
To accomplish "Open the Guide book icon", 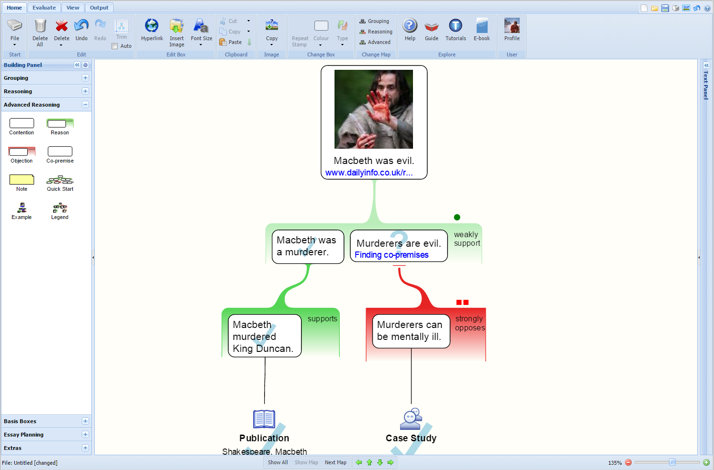I will 432,26.
